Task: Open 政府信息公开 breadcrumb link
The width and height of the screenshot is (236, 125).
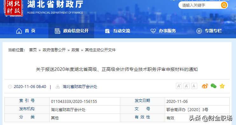Action: (54, 50)
